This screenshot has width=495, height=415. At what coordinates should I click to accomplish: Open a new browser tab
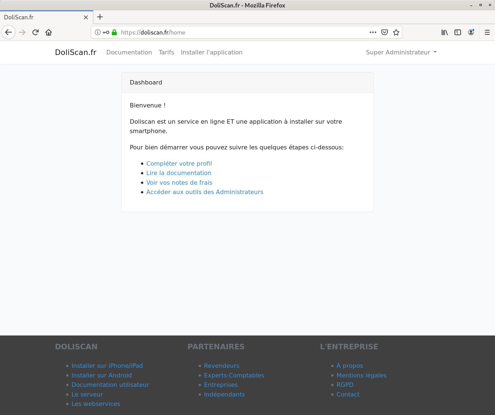pyautogui.click(x=100, y=17)
